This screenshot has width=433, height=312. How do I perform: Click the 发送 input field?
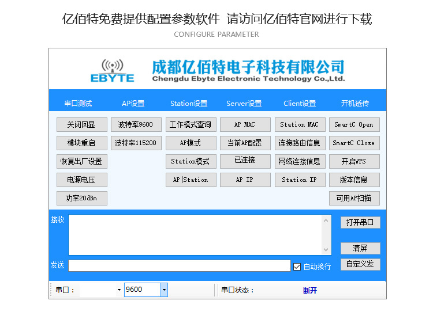click(180, 266)
